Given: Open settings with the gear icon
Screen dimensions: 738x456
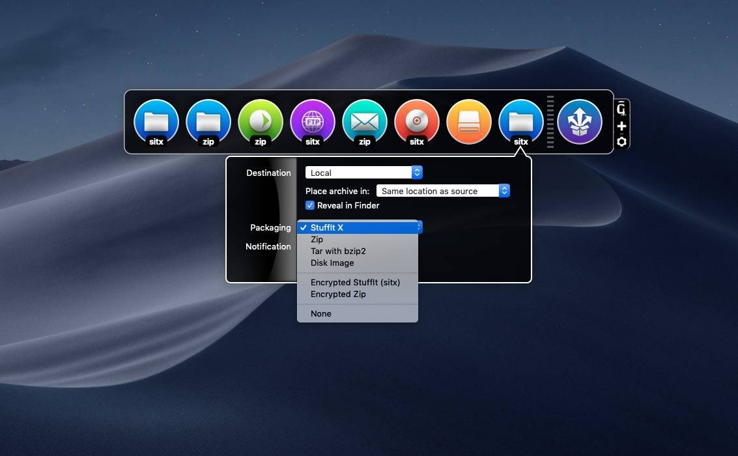Looking at the screenshot, I should click(621, 142).
